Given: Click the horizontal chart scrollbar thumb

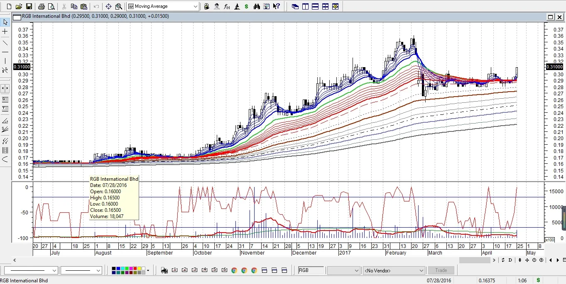Looking at the screenshot, I should coord(475,260).
